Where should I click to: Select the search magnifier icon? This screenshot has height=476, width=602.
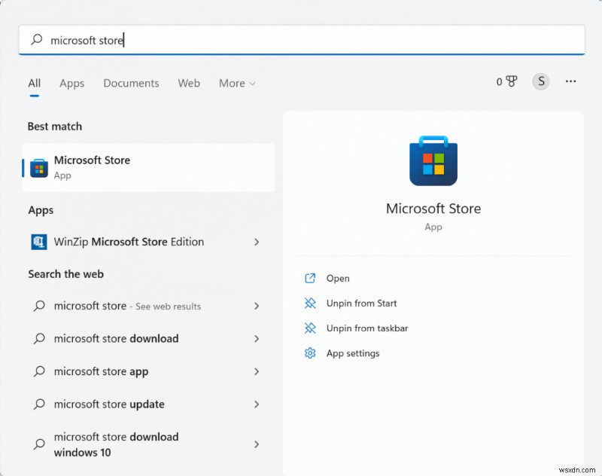click(37, 40)
